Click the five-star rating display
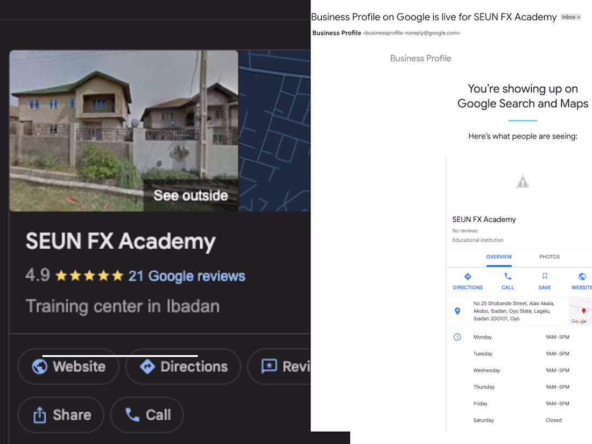The height and width of the screenshot is (444, 592). (89, 276)
